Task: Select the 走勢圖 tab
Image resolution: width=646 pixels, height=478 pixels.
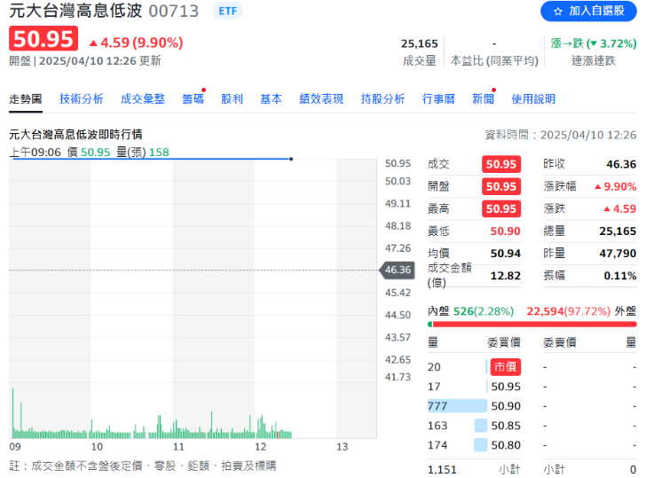Action: click(26, 99)
